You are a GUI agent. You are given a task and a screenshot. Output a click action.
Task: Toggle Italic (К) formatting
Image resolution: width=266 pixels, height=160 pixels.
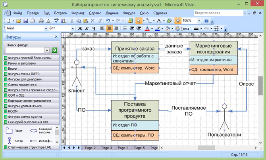[x=87, y=29]
